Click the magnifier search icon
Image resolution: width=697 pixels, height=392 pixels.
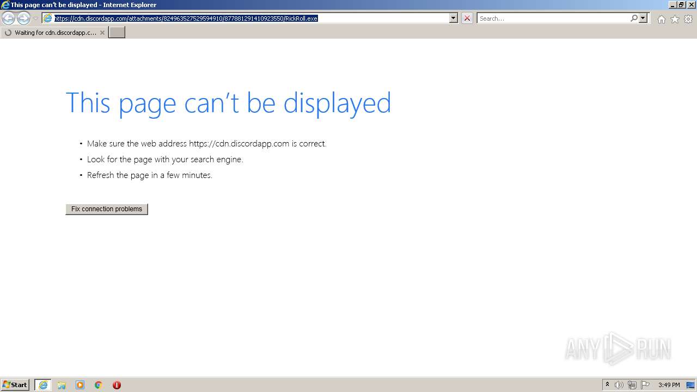click(x=634, y=18)
